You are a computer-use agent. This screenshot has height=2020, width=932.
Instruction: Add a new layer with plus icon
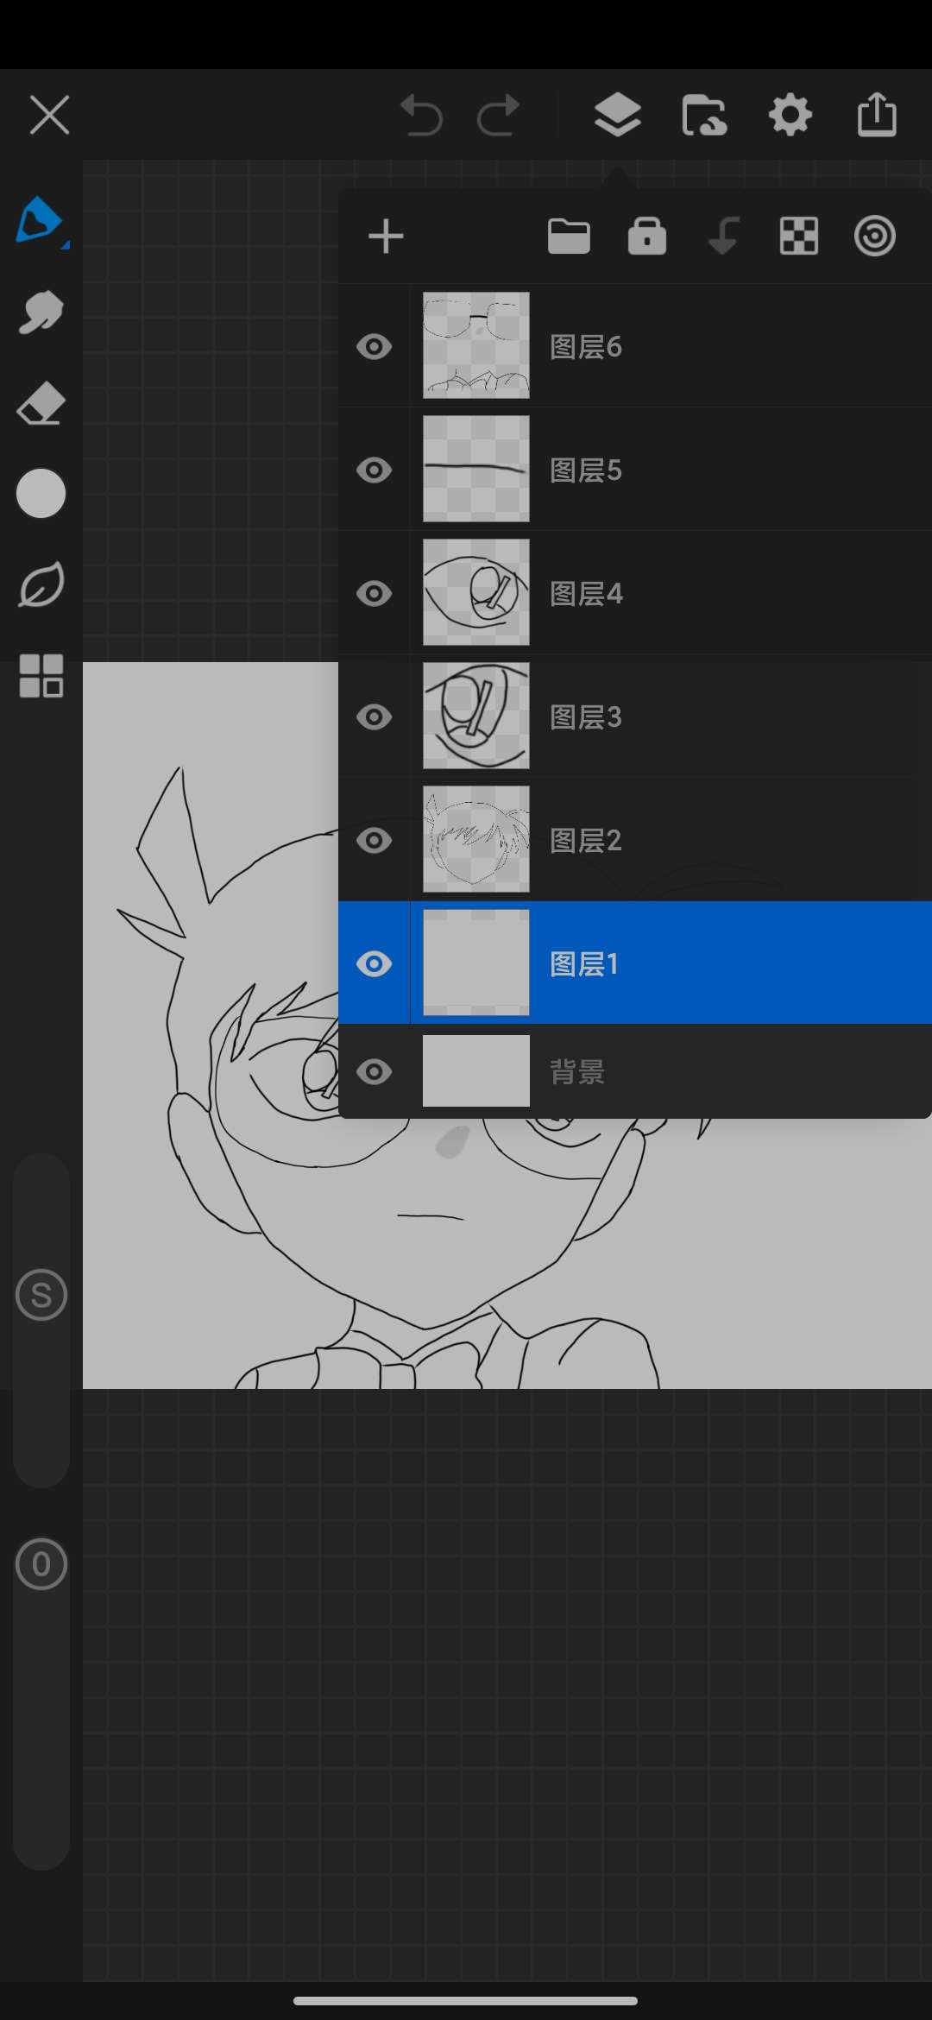386,237
